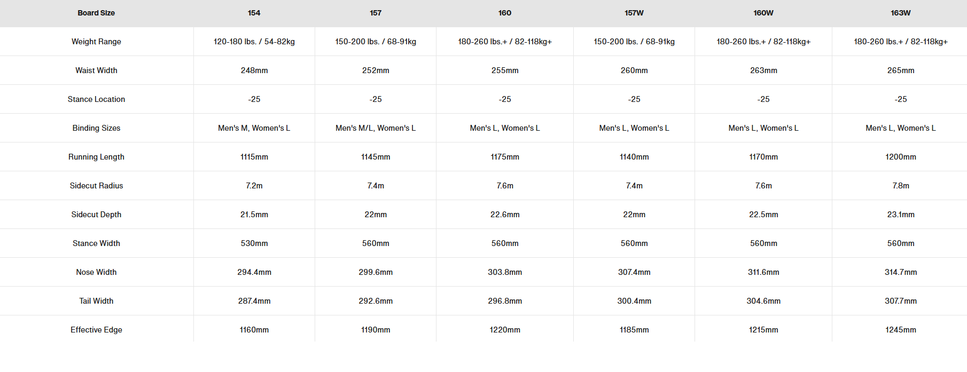The image size is (967, 372).
Task: Click the Waist Width row label
Action: 96,70
